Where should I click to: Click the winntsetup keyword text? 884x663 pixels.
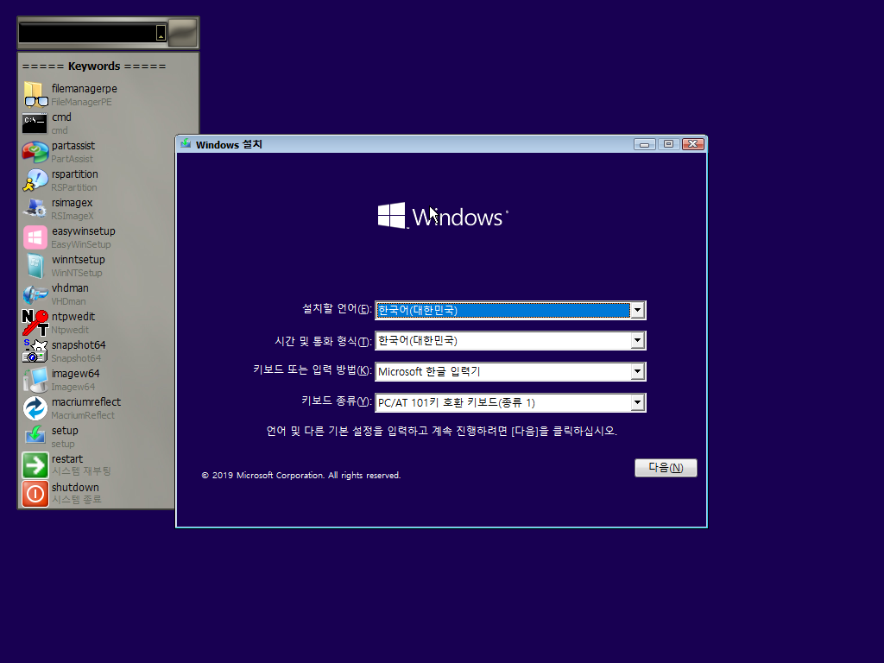[79, 259]
